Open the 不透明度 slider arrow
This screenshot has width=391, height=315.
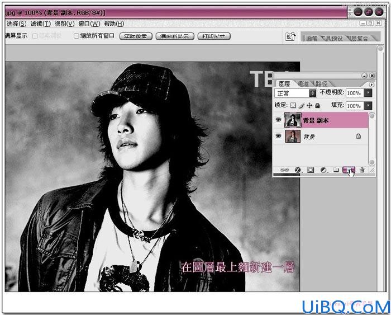coord(368,93)
